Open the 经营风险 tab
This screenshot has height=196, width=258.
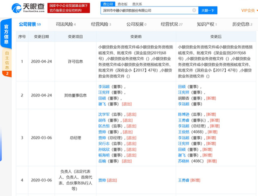101,24
